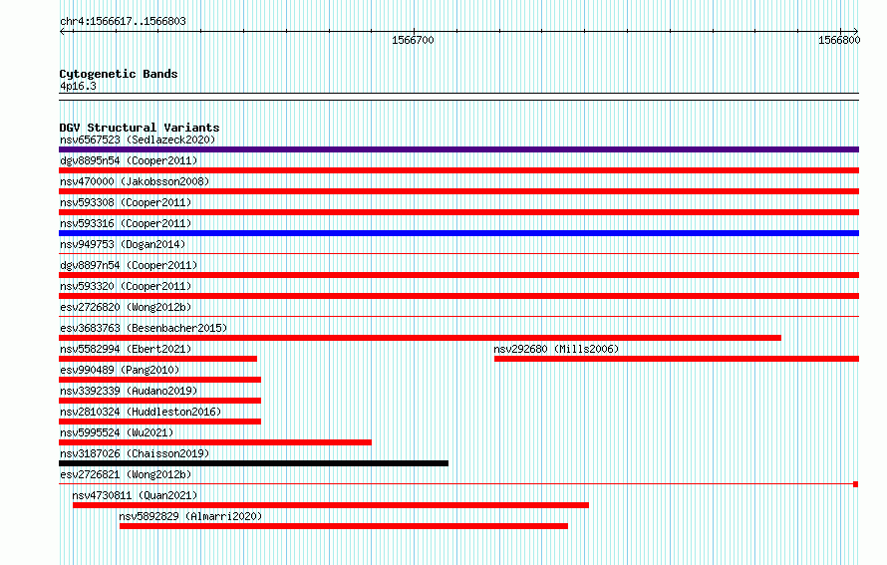Select red bar under nsv470000 (Jakobsson2008)
Image resolution: width=887 pixels, height=565 pixels.
[458, 191]
